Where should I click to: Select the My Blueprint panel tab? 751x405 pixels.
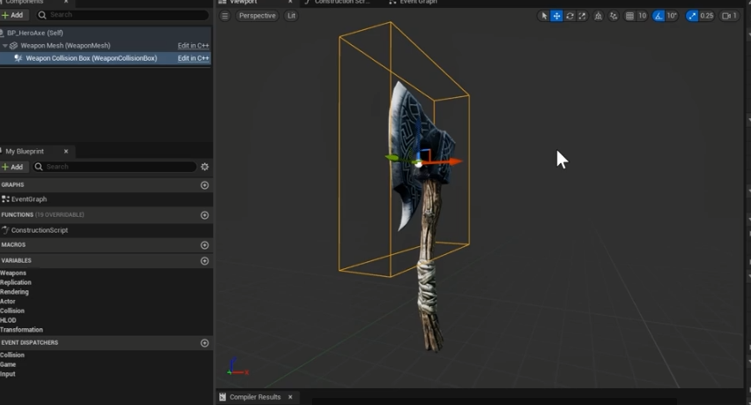pos(25,152)
